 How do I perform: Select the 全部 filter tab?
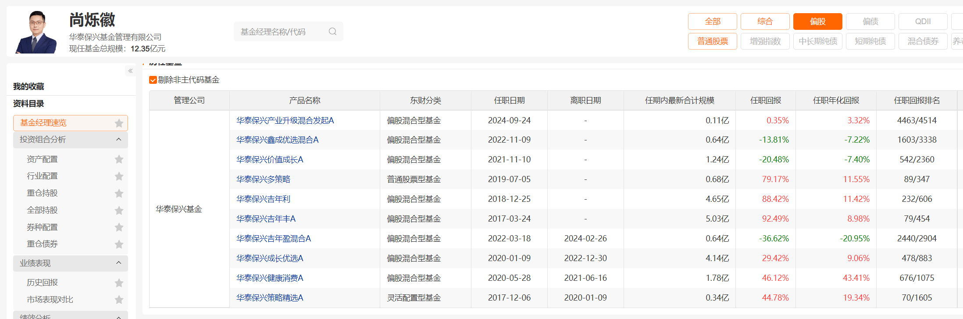pyautogui.click(x=713, y=22)
